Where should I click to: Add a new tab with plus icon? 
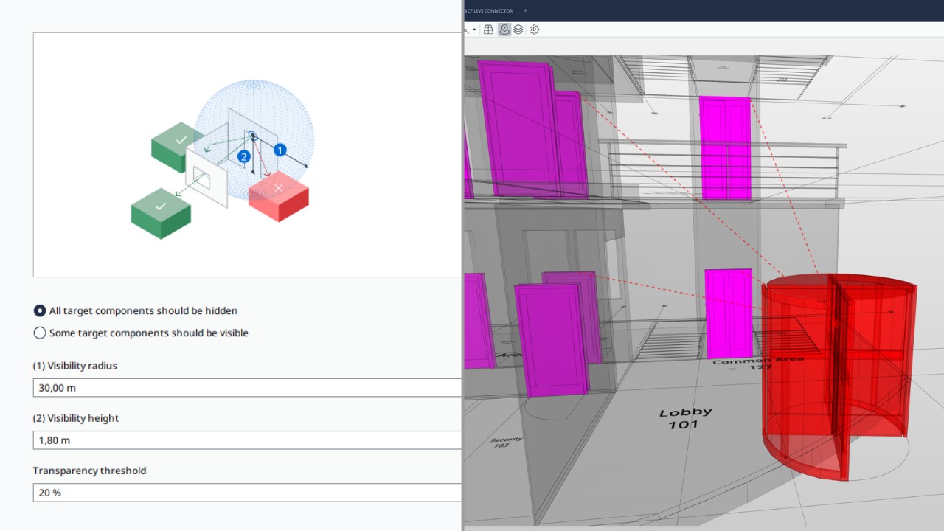click(x=526, y=11)
